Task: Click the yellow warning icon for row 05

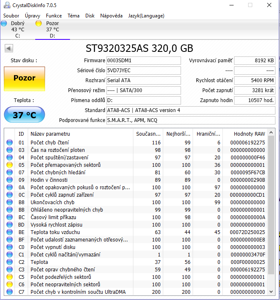Action: click(10, 165)
